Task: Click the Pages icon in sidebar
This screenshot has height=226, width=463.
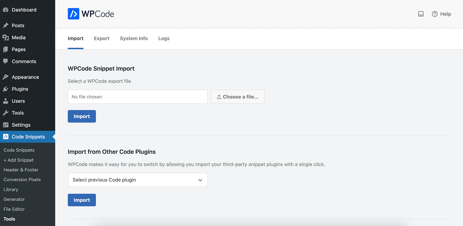Action: pyautogui.click(x=6, y=50)
